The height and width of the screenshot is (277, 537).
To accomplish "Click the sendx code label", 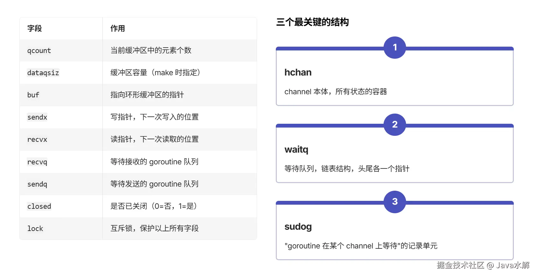I will (x=37, y=117).
